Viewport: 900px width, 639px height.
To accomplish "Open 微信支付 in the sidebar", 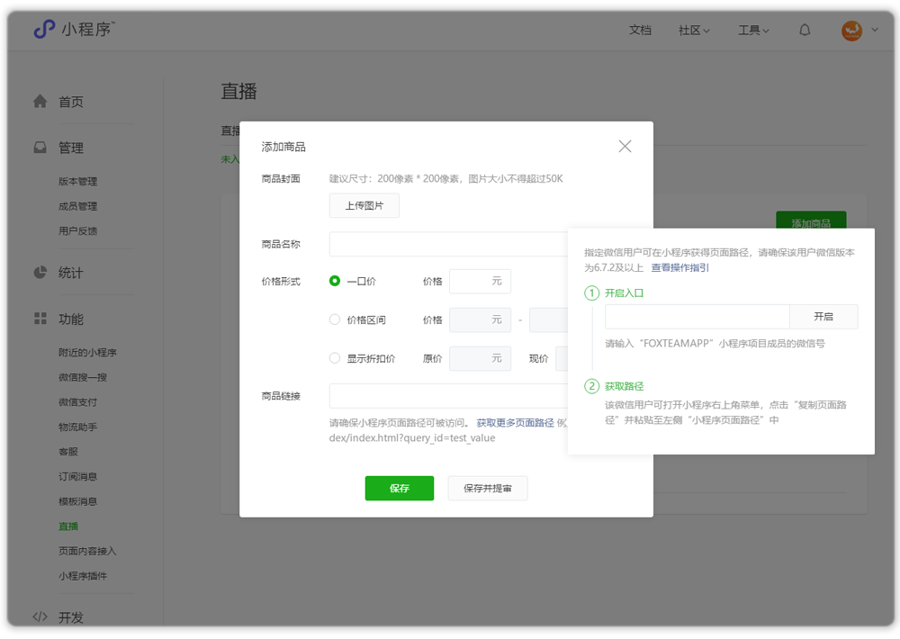I will pyautogui.click(x=77, y=402).
